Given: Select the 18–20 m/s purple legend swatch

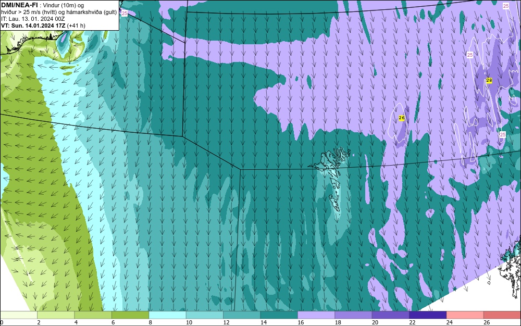Looking at the screenshot, I should pyautogui.click(x=354, y=315).
